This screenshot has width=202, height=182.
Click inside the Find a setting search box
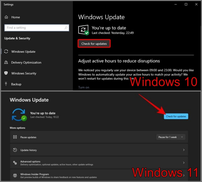37,28
